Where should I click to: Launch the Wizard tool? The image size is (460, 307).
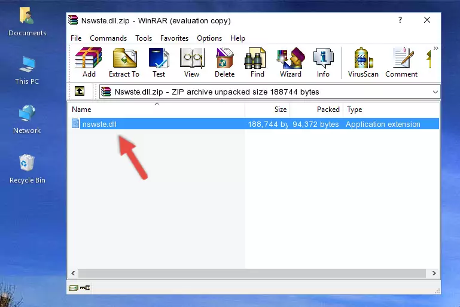pyautogui.click(x=291, y=62)
